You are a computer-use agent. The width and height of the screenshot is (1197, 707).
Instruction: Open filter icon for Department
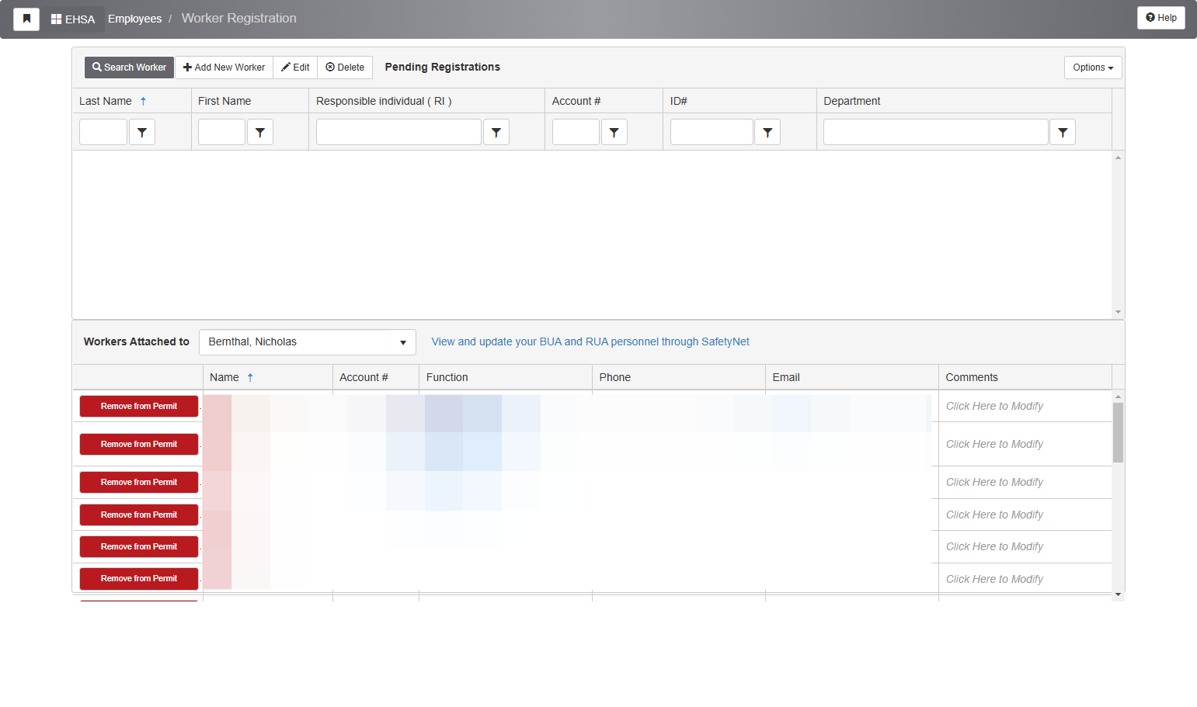pos(1063,132)
